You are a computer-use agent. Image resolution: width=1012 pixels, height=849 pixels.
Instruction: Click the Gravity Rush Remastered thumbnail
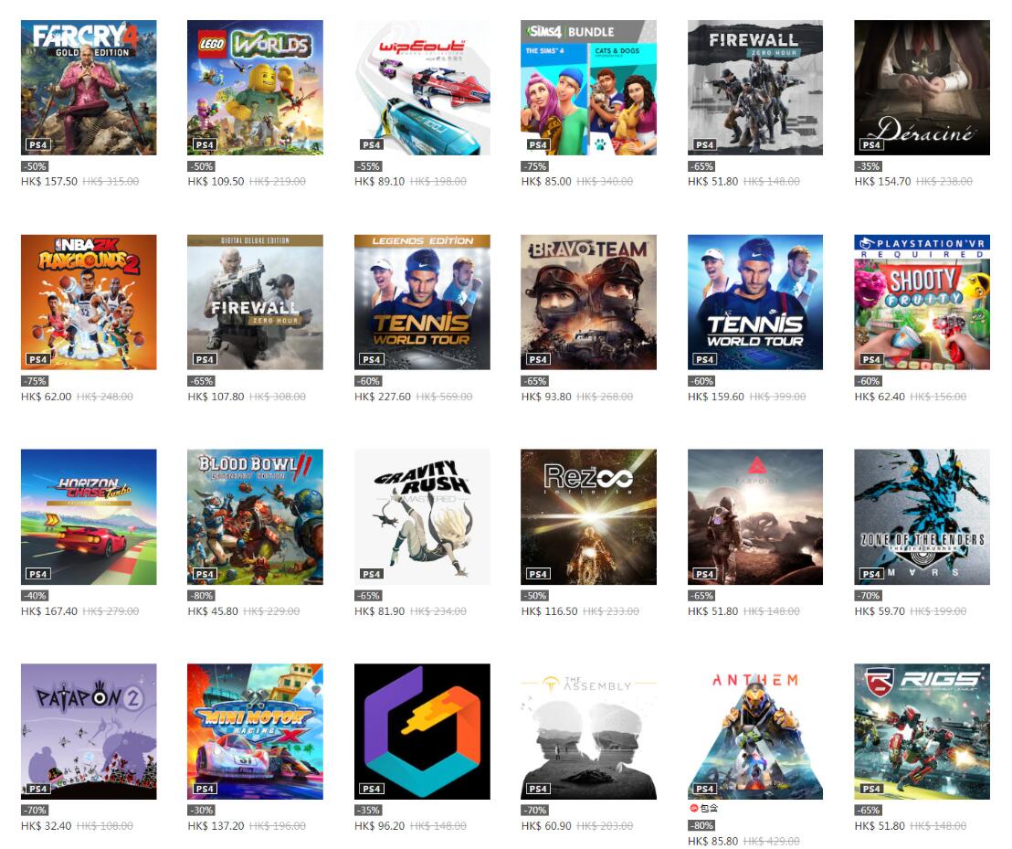click(x=422, y=516)
